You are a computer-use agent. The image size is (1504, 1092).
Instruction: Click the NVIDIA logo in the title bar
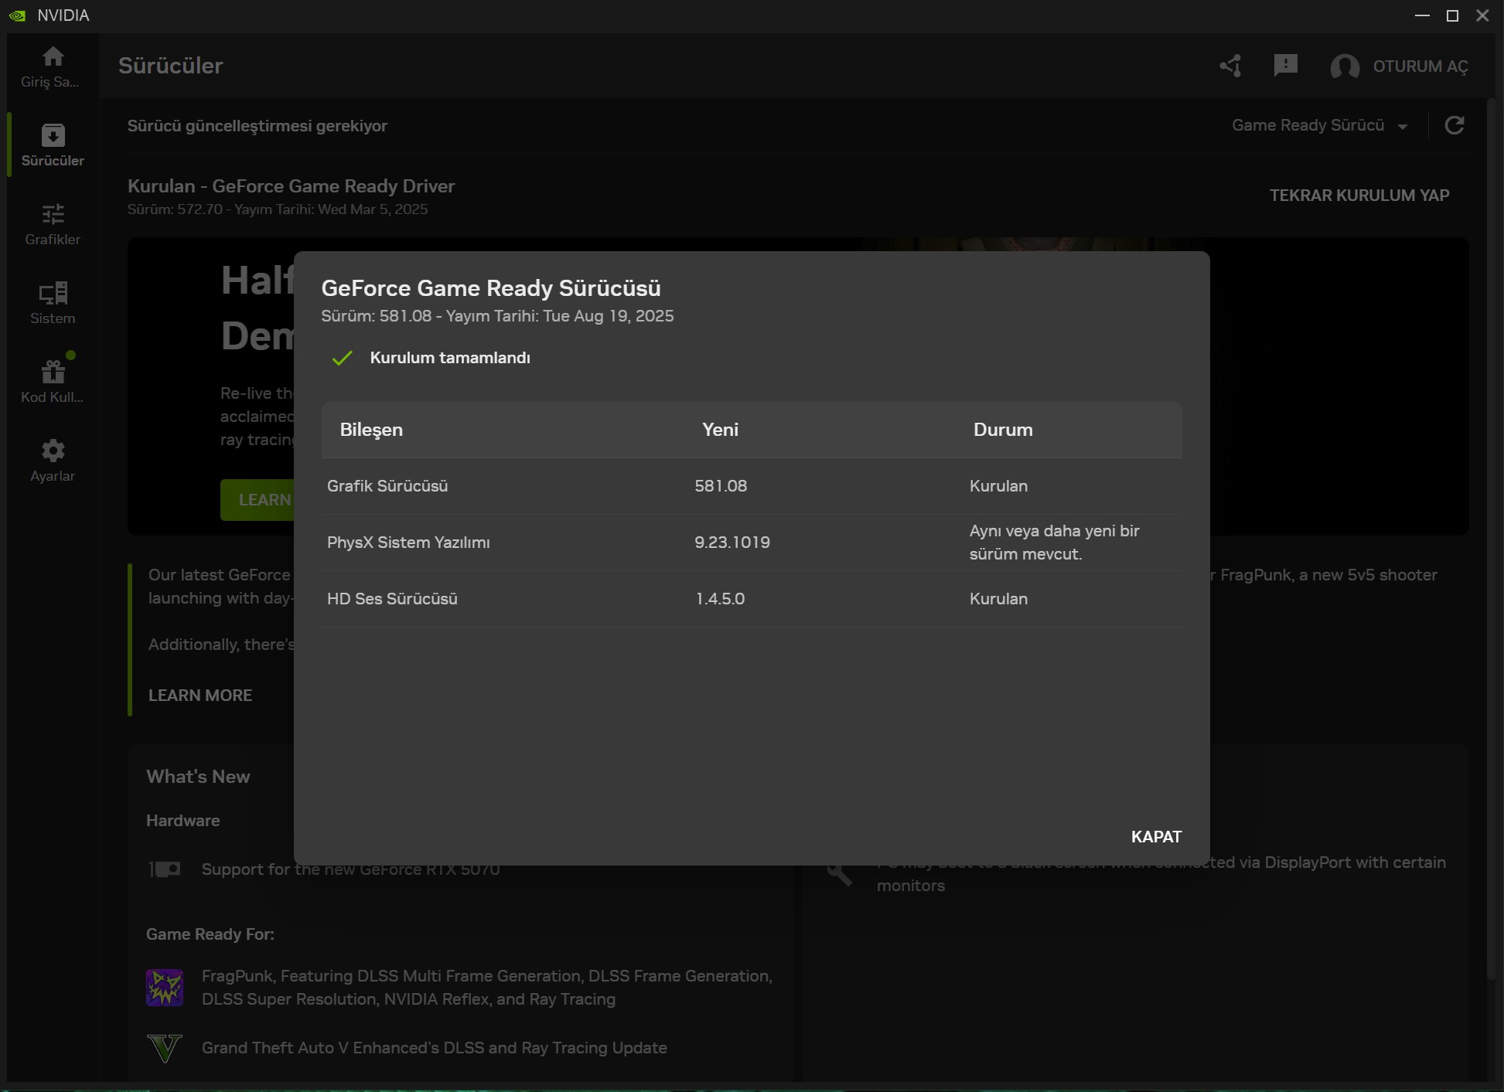17,15
